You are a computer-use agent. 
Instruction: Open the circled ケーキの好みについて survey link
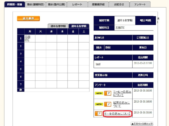117,114
